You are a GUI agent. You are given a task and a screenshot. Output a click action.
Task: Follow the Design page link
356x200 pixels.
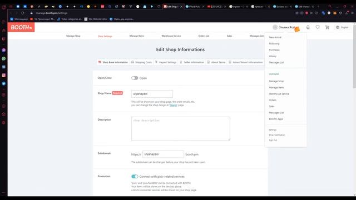click(x=173, y=105)
